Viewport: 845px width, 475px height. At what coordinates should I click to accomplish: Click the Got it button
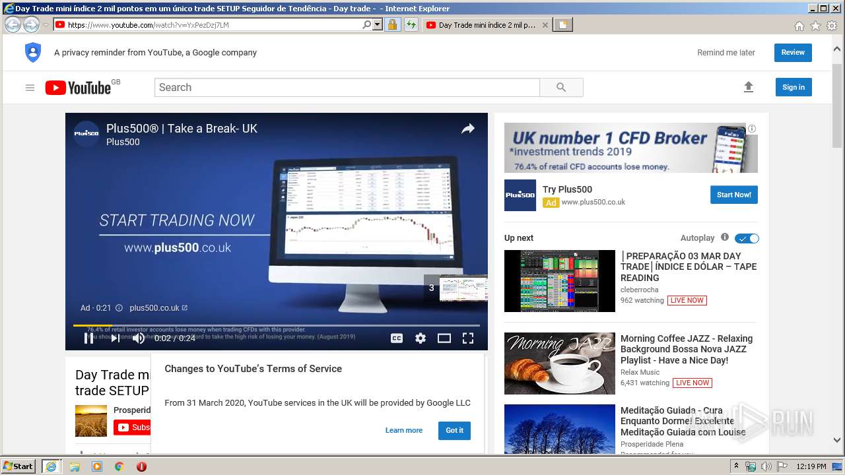pos(454,430)
